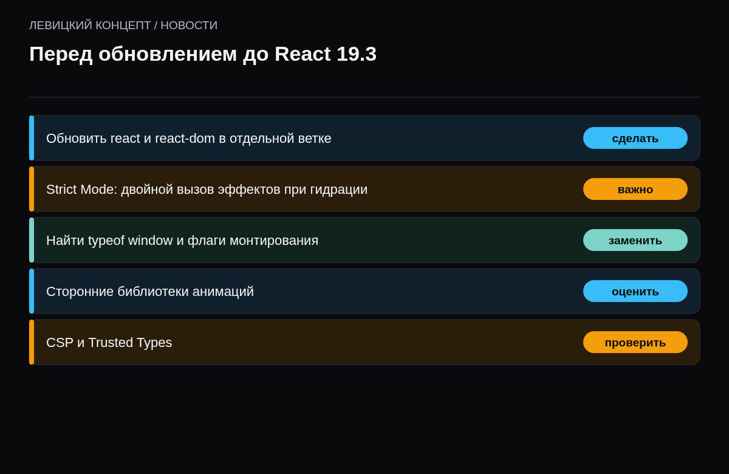729x474 pixels.
Task: Select text «Сторонние библиотеки анимаций»
Action: (150, 292)
